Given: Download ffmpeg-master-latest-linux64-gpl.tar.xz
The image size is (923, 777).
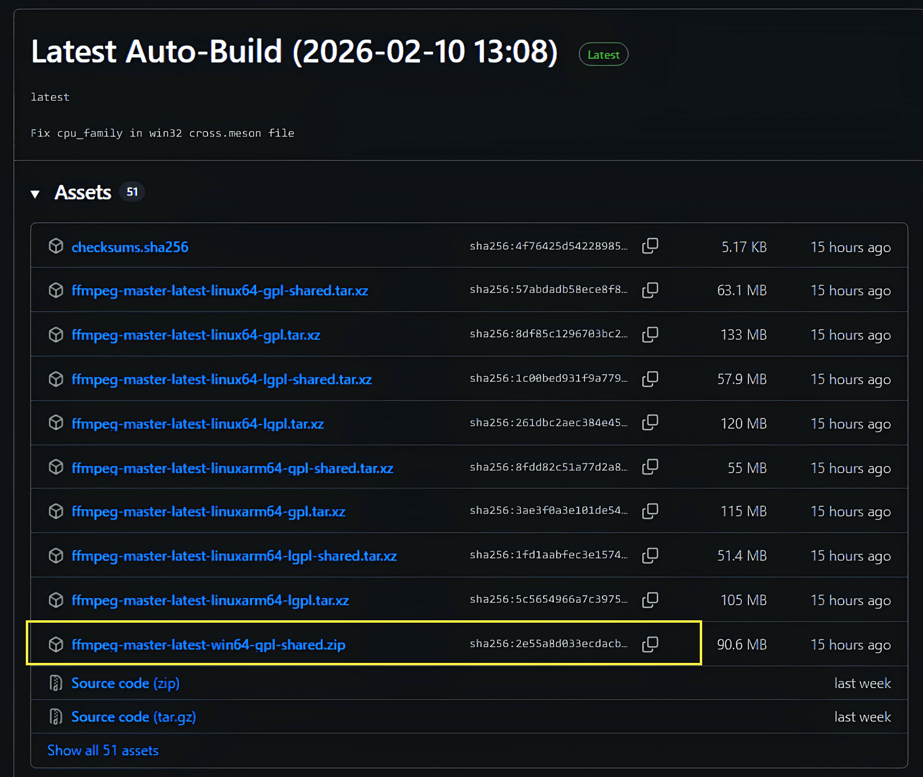Looking at the screenshot, I should [x=196, y=335].
